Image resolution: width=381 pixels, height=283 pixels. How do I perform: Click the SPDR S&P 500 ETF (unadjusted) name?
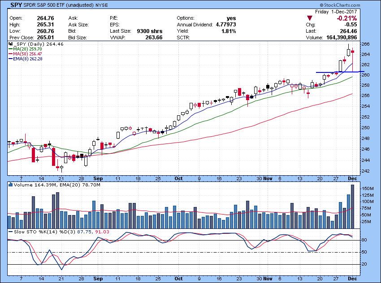[59, 5]
